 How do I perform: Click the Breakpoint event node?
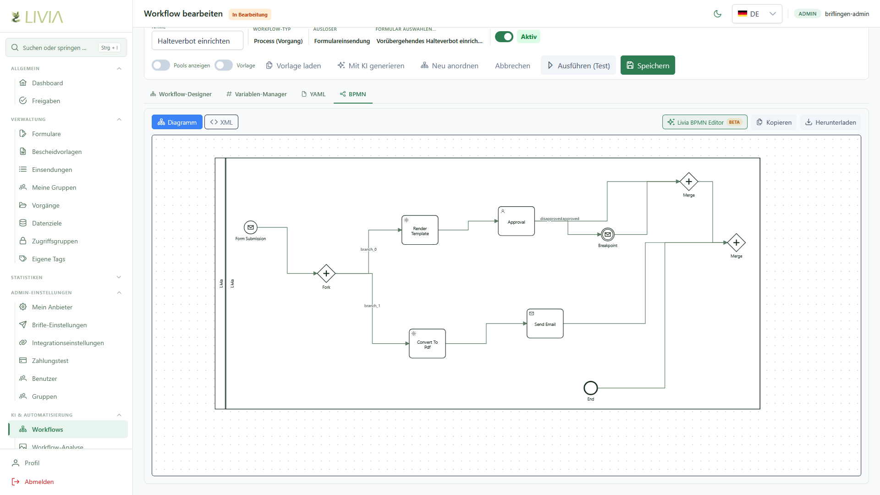tap(608, 235)
